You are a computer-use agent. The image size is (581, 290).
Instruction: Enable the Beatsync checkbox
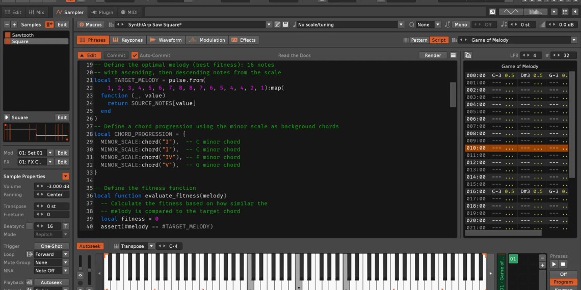tap(30, 226)
